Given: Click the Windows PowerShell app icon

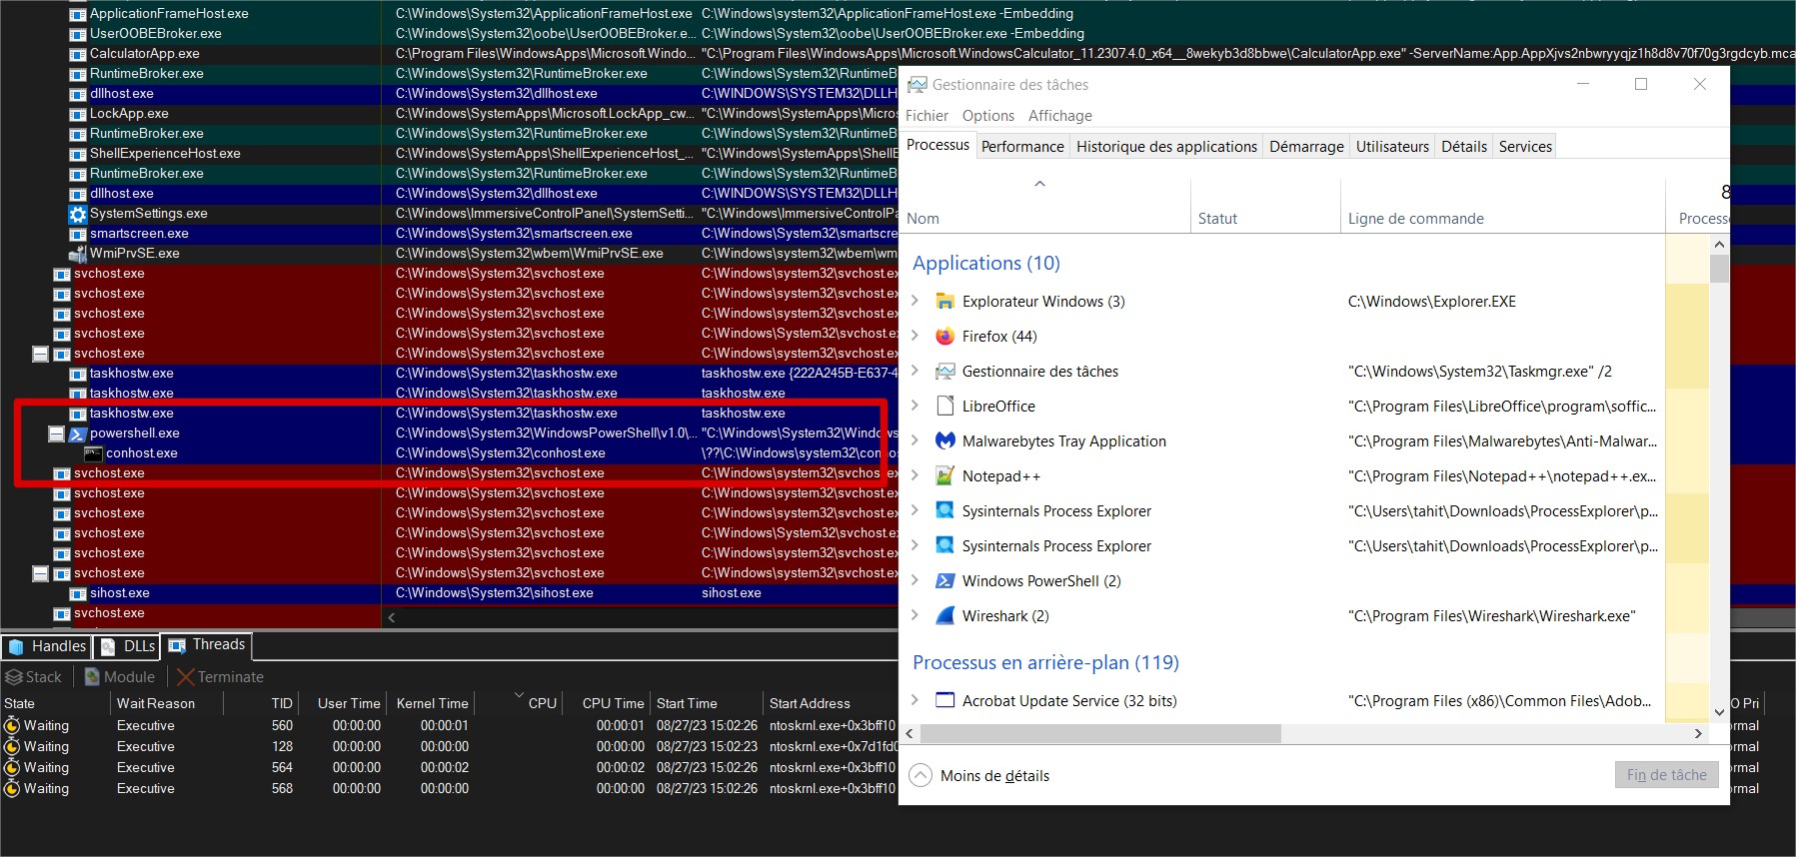Looking at the screenshot, I should 944,580.
